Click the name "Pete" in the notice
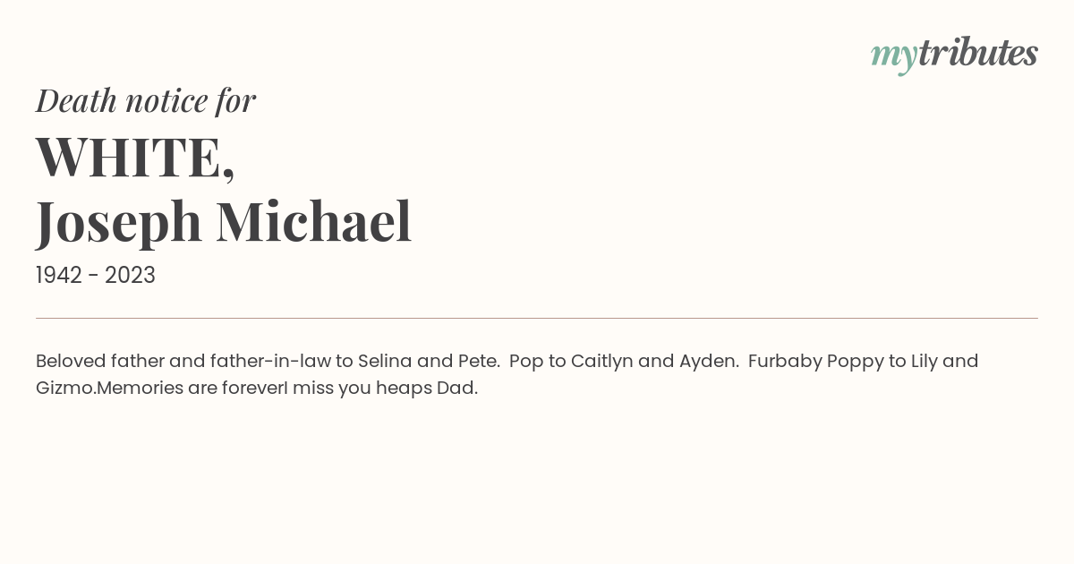This screenshot has width=1074, height=564. pos(477,361)
